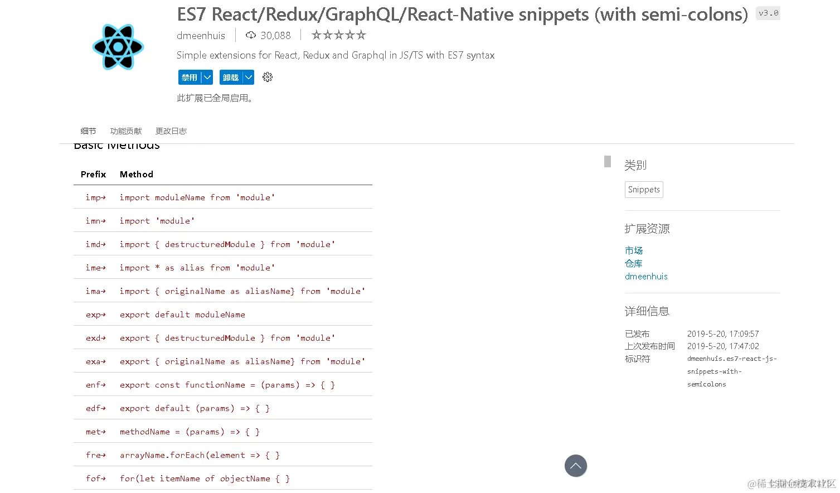The image size is (840, 493).
Task: Click the React atom extension logo
Action: 118,47
